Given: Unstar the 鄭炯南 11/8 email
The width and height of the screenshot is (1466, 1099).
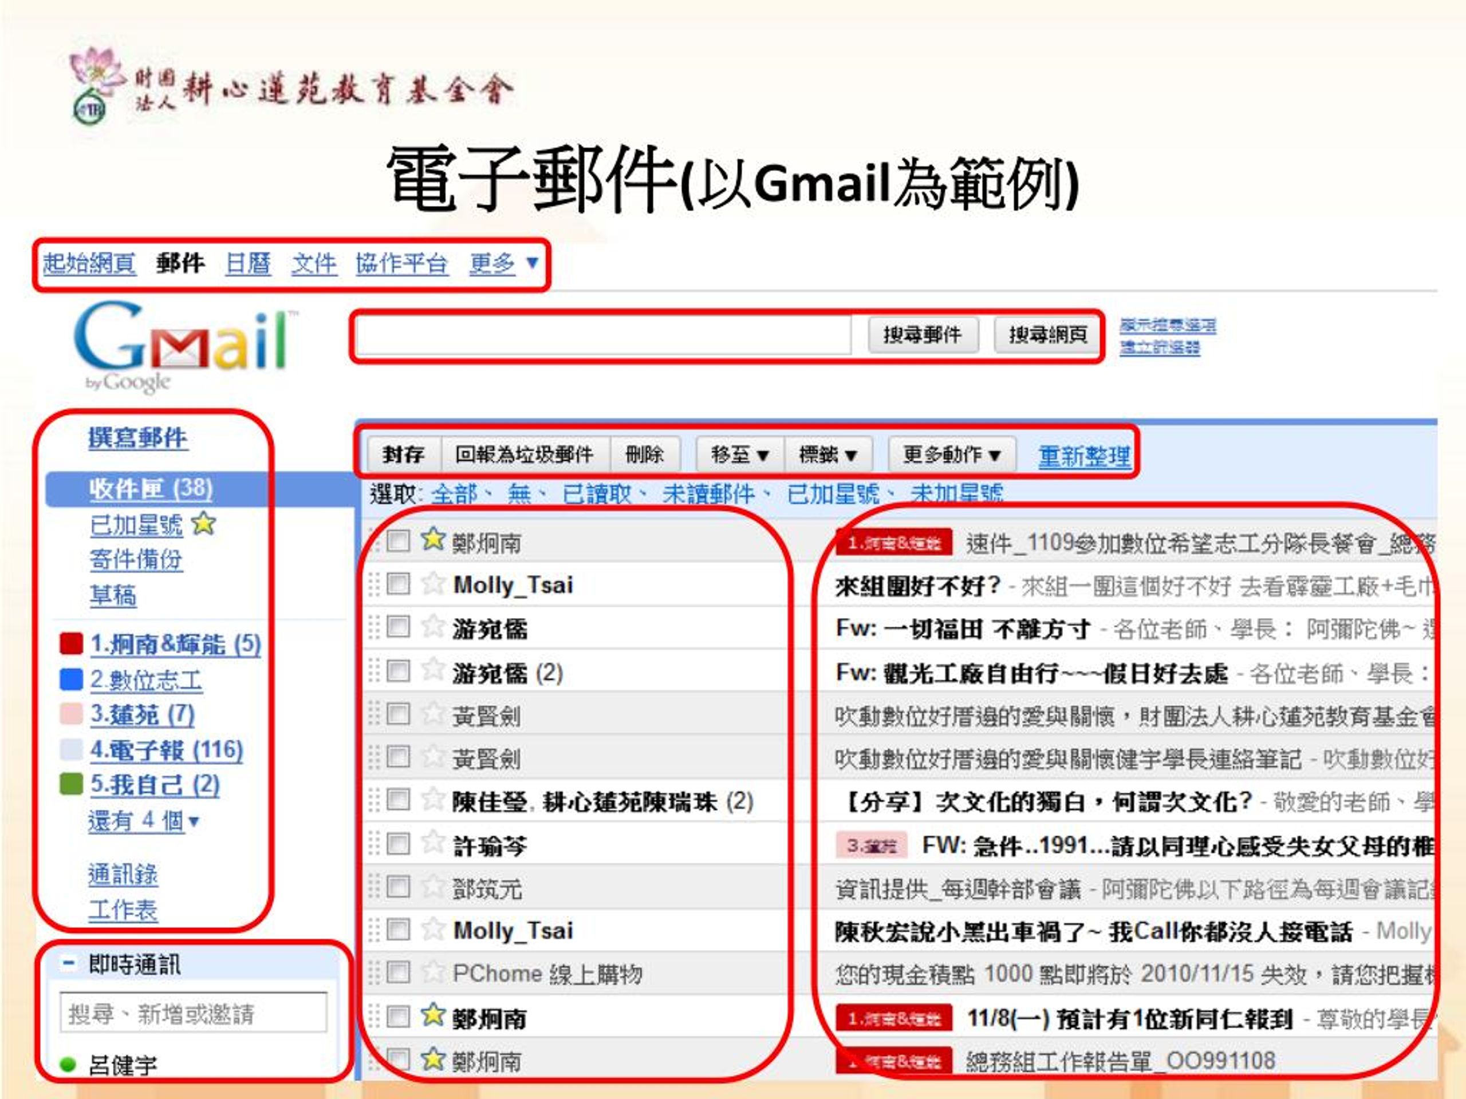Looking at the screenshot, I should pos(433,1015).
